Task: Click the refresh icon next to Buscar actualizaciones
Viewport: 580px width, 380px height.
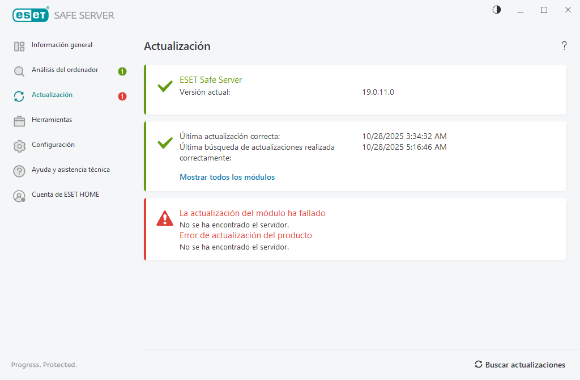Action: [x=479, y=365]
